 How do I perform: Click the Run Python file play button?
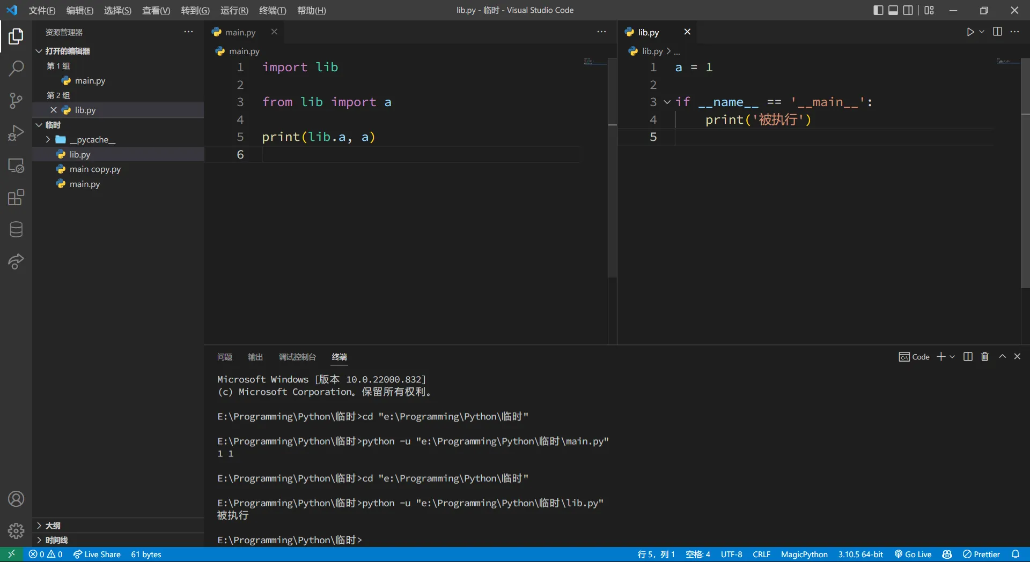point(970,32)
